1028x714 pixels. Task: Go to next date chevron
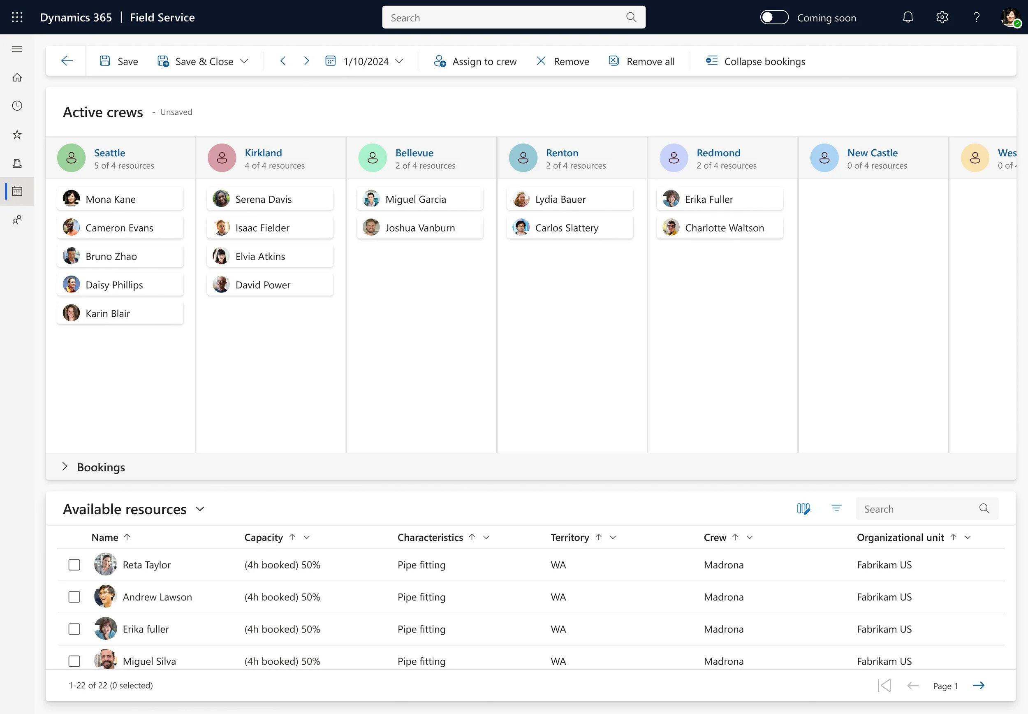[x=306, y=61]
